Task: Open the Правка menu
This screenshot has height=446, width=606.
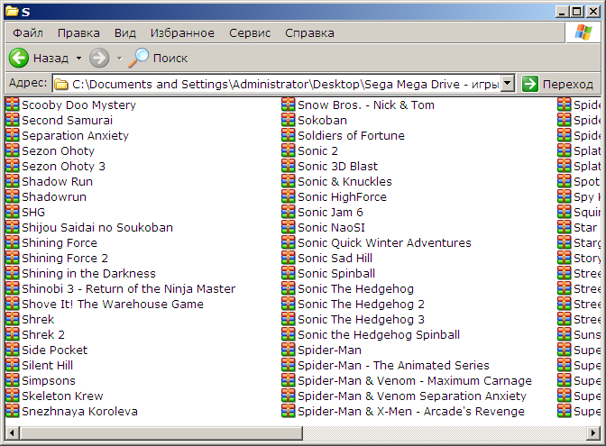Action: tap(78, 33)
